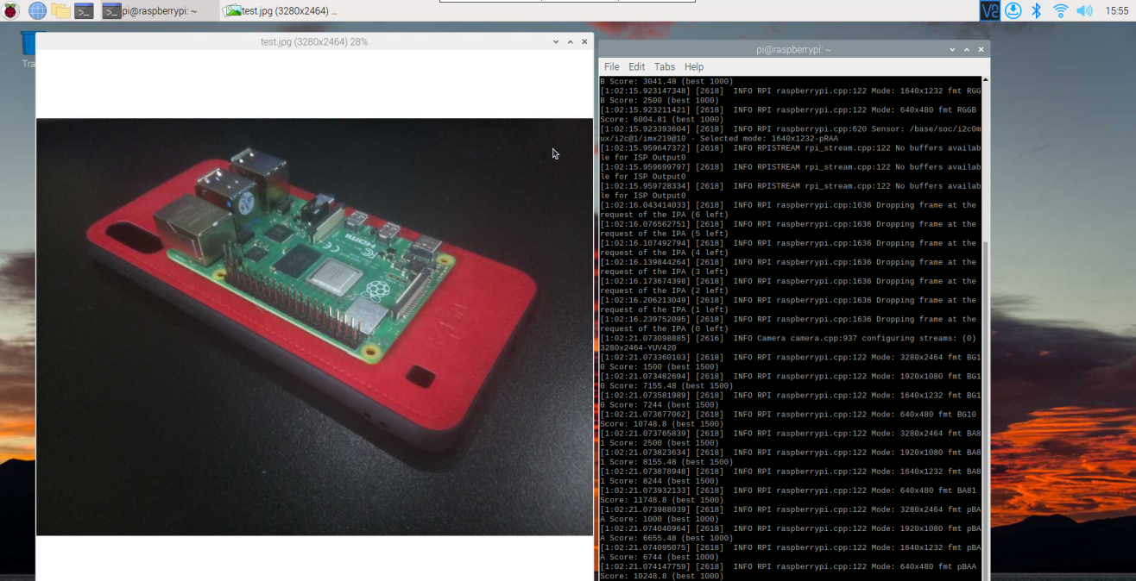Minimize the test.jpg image viewer window
Viewport: 1136px width, 581px height.
pos(556,41)
